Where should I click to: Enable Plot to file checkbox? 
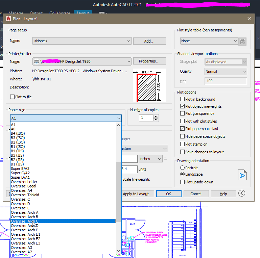[x=12, y=97]
